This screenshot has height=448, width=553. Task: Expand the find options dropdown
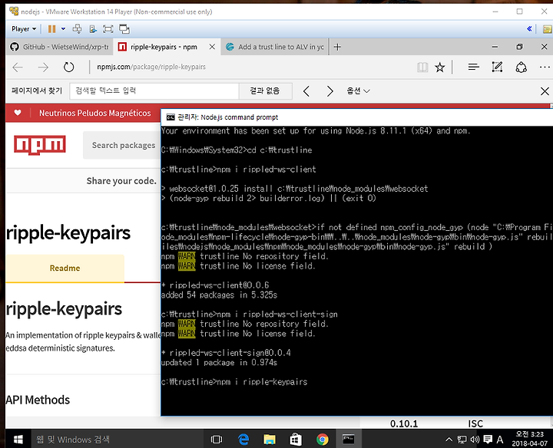[x=358, y=91]
